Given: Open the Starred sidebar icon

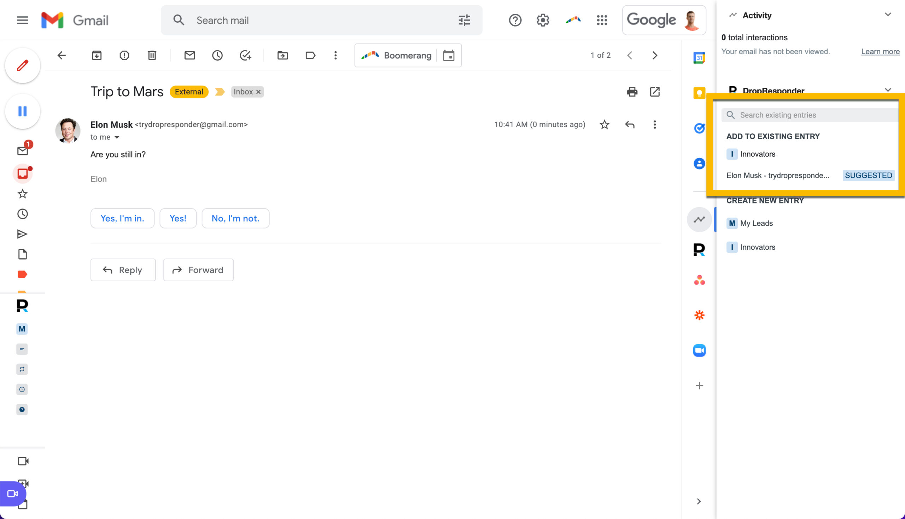Looking at the screenshot, I should [22, 194].
